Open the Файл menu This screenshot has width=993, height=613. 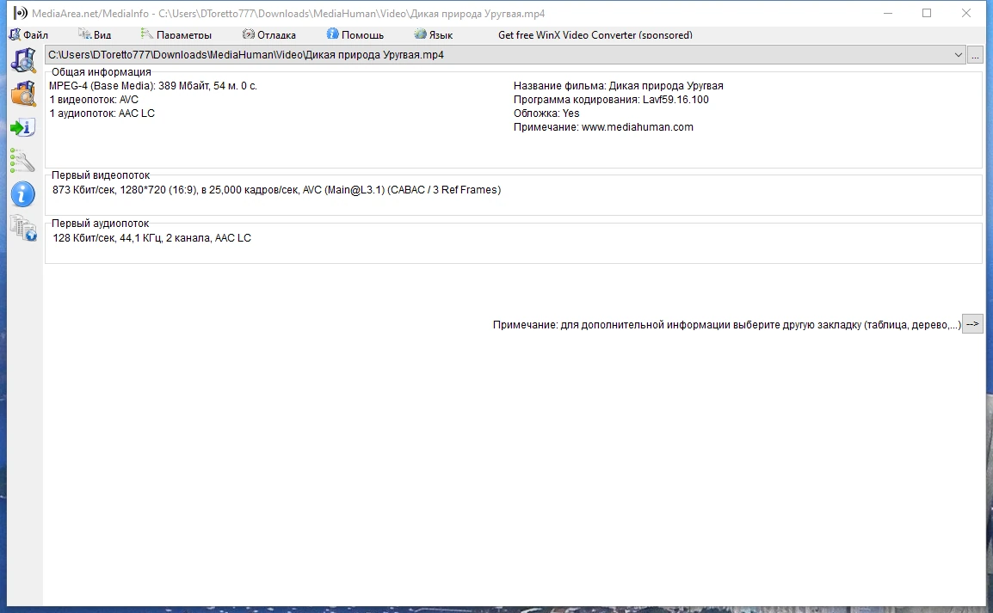[x=28, y=34]
